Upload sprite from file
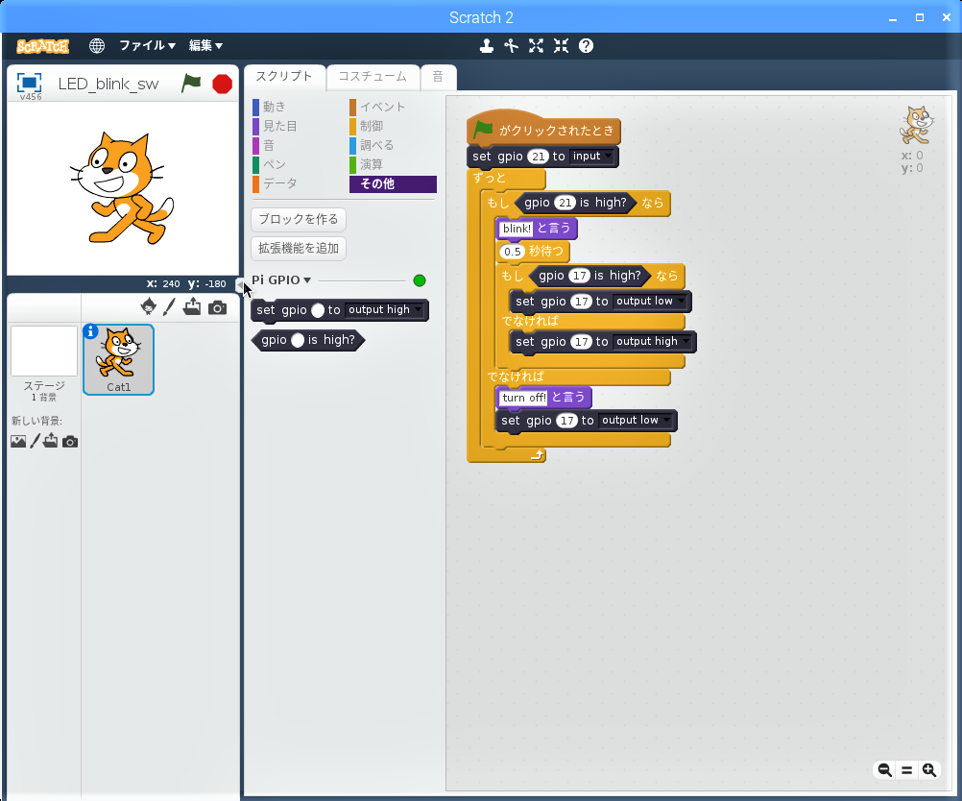The image size is (962, 801). point(192,306)
